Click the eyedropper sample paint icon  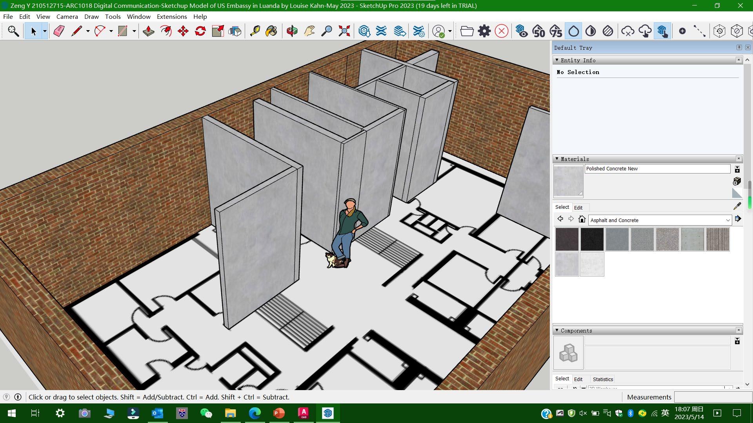737,206
